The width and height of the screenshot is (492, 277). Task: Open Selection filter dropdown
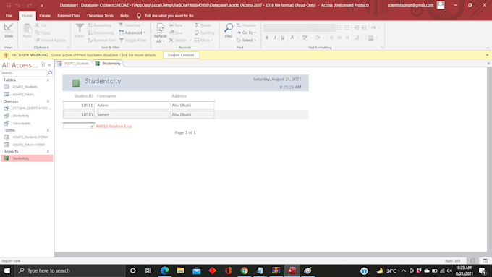132,25
